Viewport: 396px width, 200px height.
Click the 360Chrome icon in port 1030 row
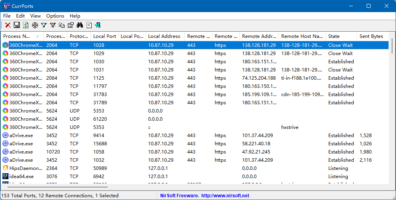point(5,61)
